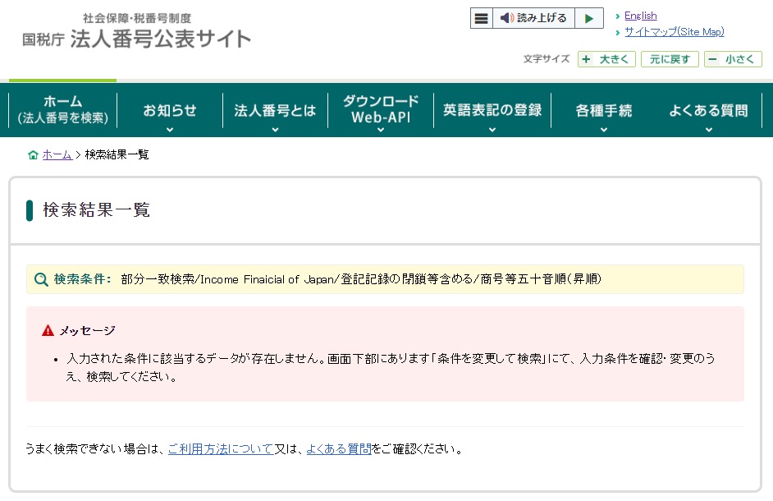Viewport: 773px width, 501px height.
Task: Click the error text starting 入力された条件
Action: [x=391, y=367]
